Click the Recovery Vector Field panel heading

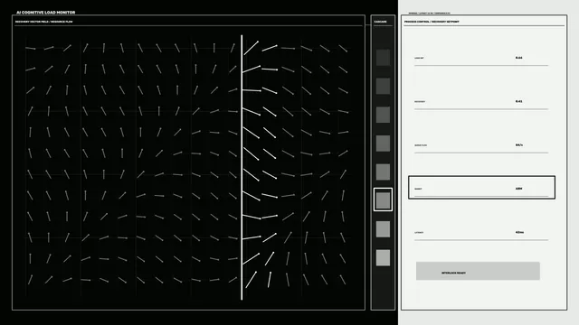[x=44, y=22]
